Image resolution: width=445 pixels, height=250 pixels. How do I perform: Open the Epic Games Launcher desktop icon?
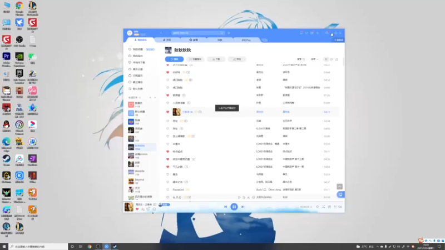19,76
